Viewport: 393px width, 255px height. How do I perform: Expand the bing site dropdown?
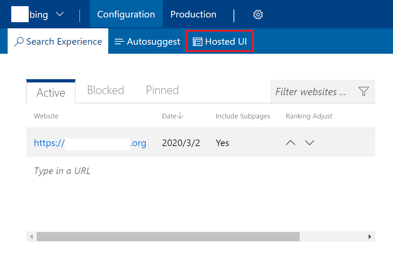click(60, 14)
